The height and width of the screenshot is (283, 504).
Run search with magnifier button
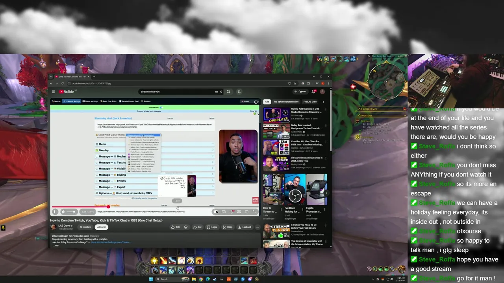click(x=228, y=92)
